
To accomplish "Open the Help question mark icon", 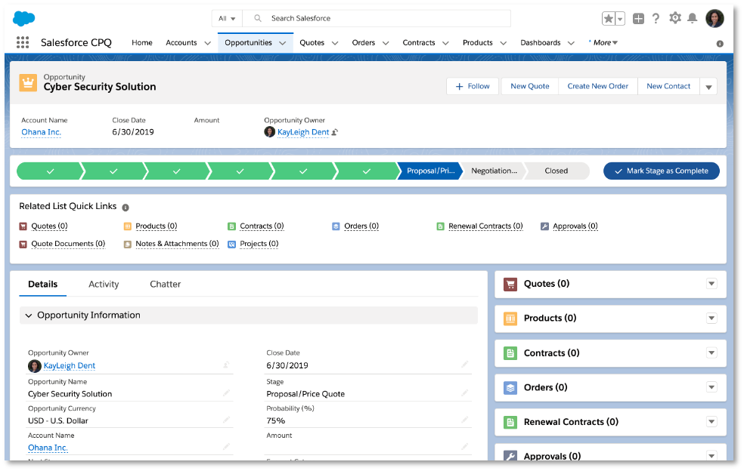I will point(656,18).
